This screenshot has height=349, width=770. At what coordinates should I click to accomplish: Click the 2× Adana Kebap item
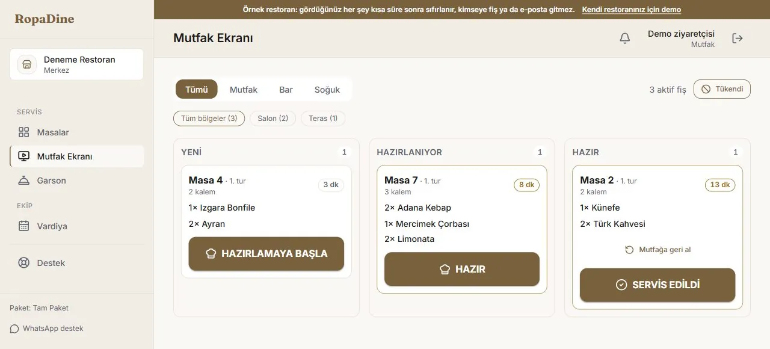[417, 208]
